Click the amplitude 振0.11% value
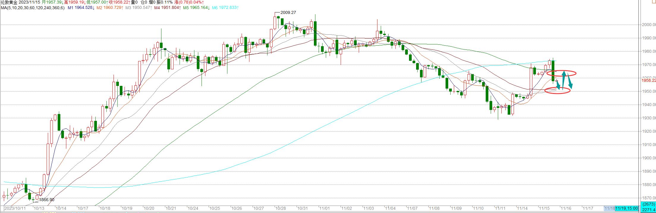The height and width of the screenshot is (213, 656). pyautogui.click(x=165, y=2)
